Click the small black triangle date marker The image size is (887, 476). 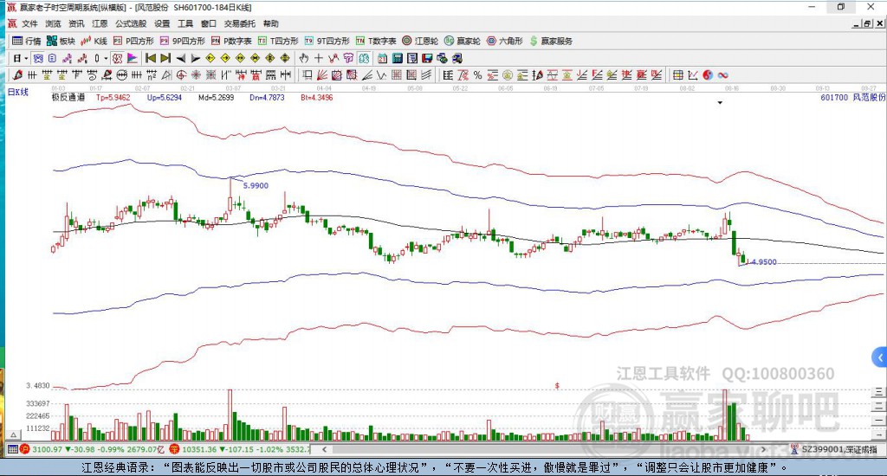point(720,103)
